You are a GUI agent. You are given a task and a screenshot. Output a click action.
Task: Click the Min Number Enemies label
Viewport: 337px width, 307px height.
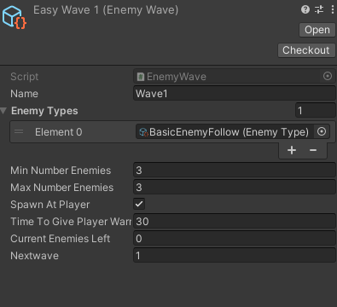coord(61,171)
